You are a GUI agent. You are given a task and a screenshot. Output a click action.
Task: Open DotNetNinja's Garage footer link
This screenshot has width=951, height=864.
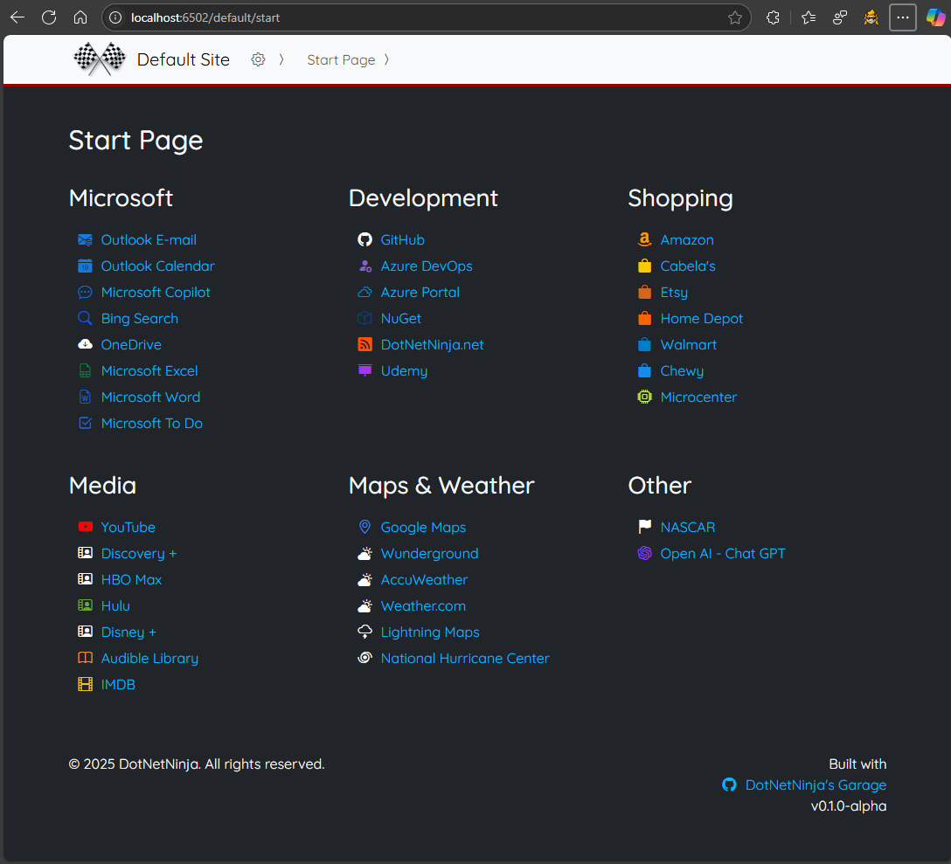point(816,785)
